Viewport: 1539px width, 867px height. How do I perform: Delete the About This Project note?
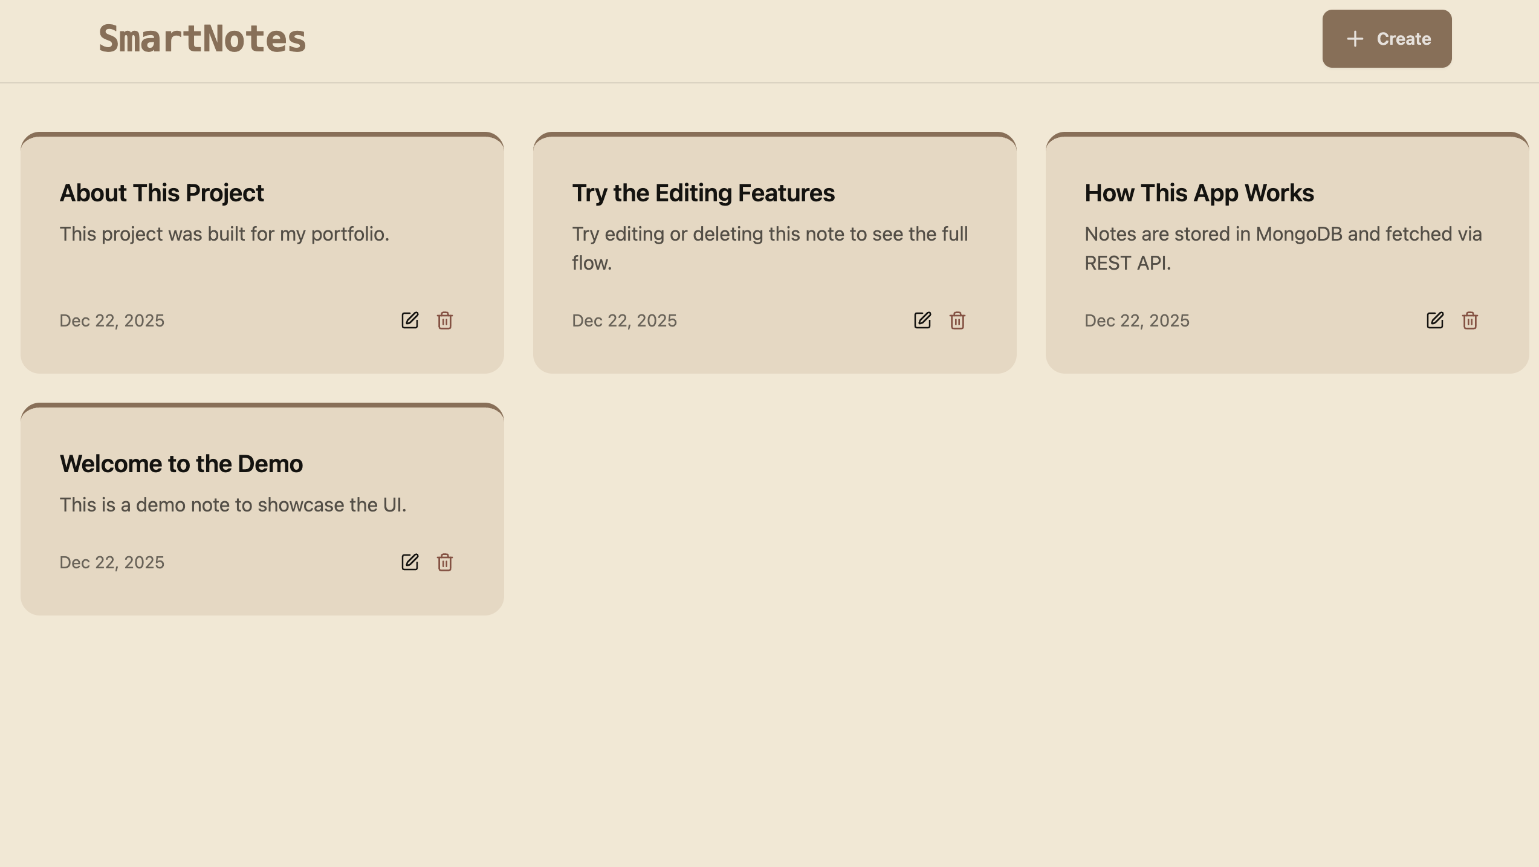[445, 320]
